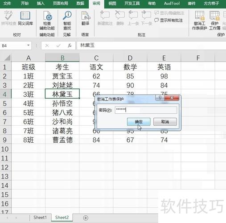Click the select-all corner triangle

7,58
